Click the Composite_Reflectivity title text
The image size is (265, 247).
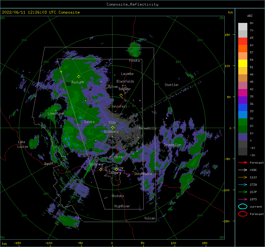click(132, 4)
